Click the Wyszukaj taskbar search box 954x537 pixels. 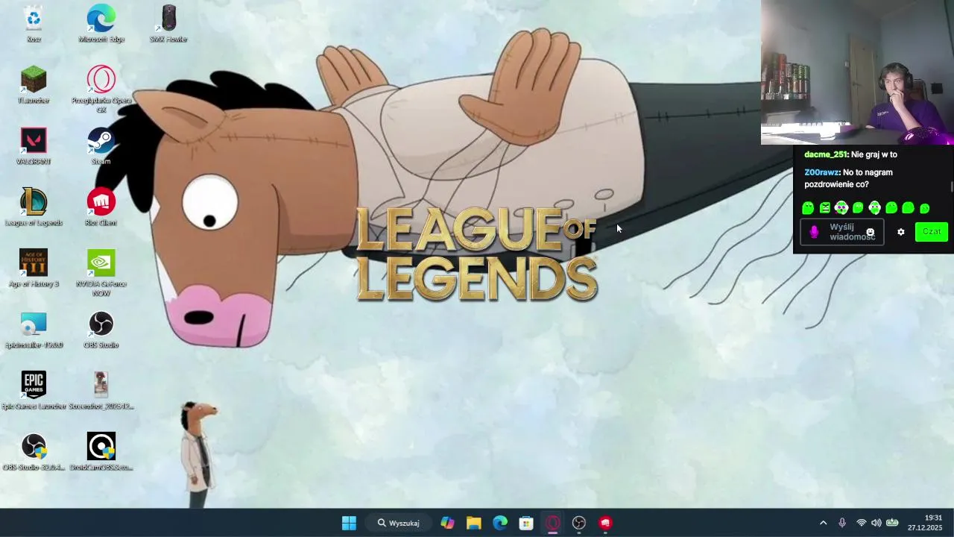399,523
